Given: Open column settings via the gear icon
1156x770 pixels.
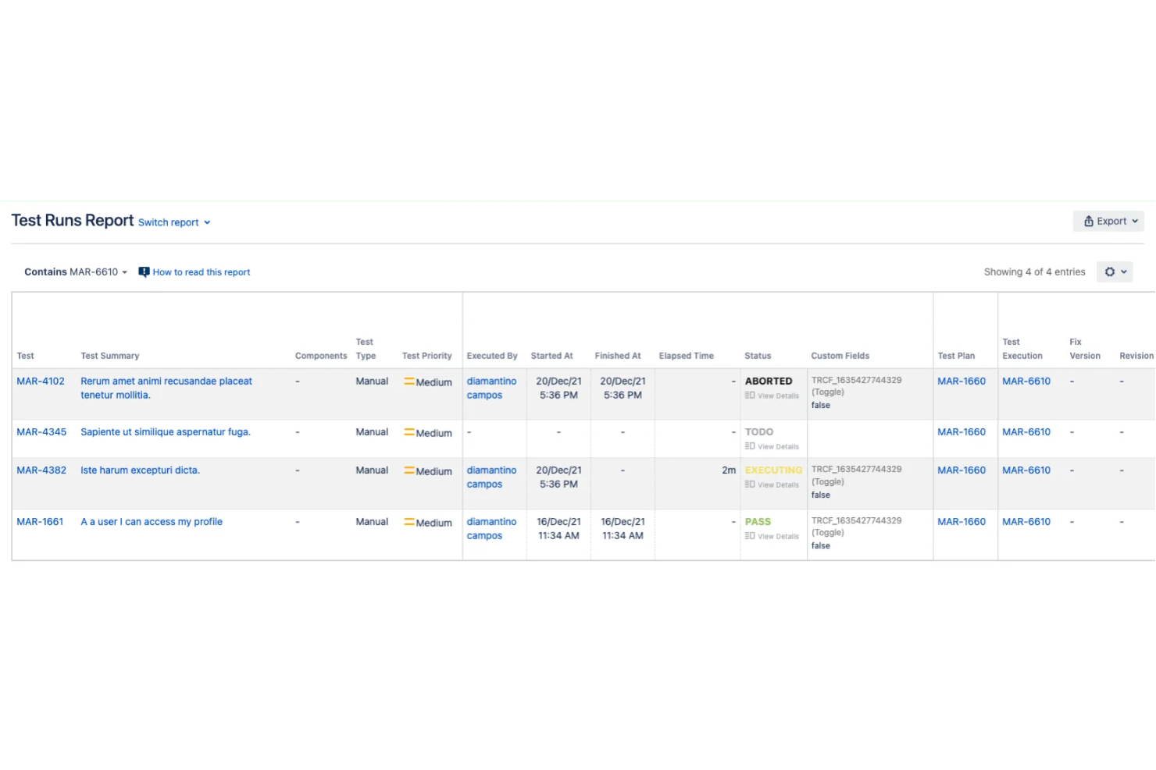Looking at the screenshot, I should 1110,271.
